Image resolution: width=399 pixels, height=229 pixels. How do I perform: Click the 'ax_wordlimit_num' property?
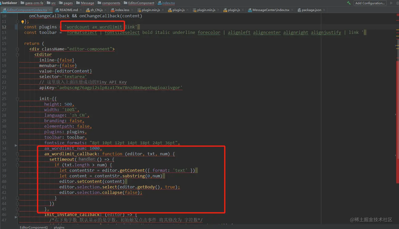pos(64,148)
